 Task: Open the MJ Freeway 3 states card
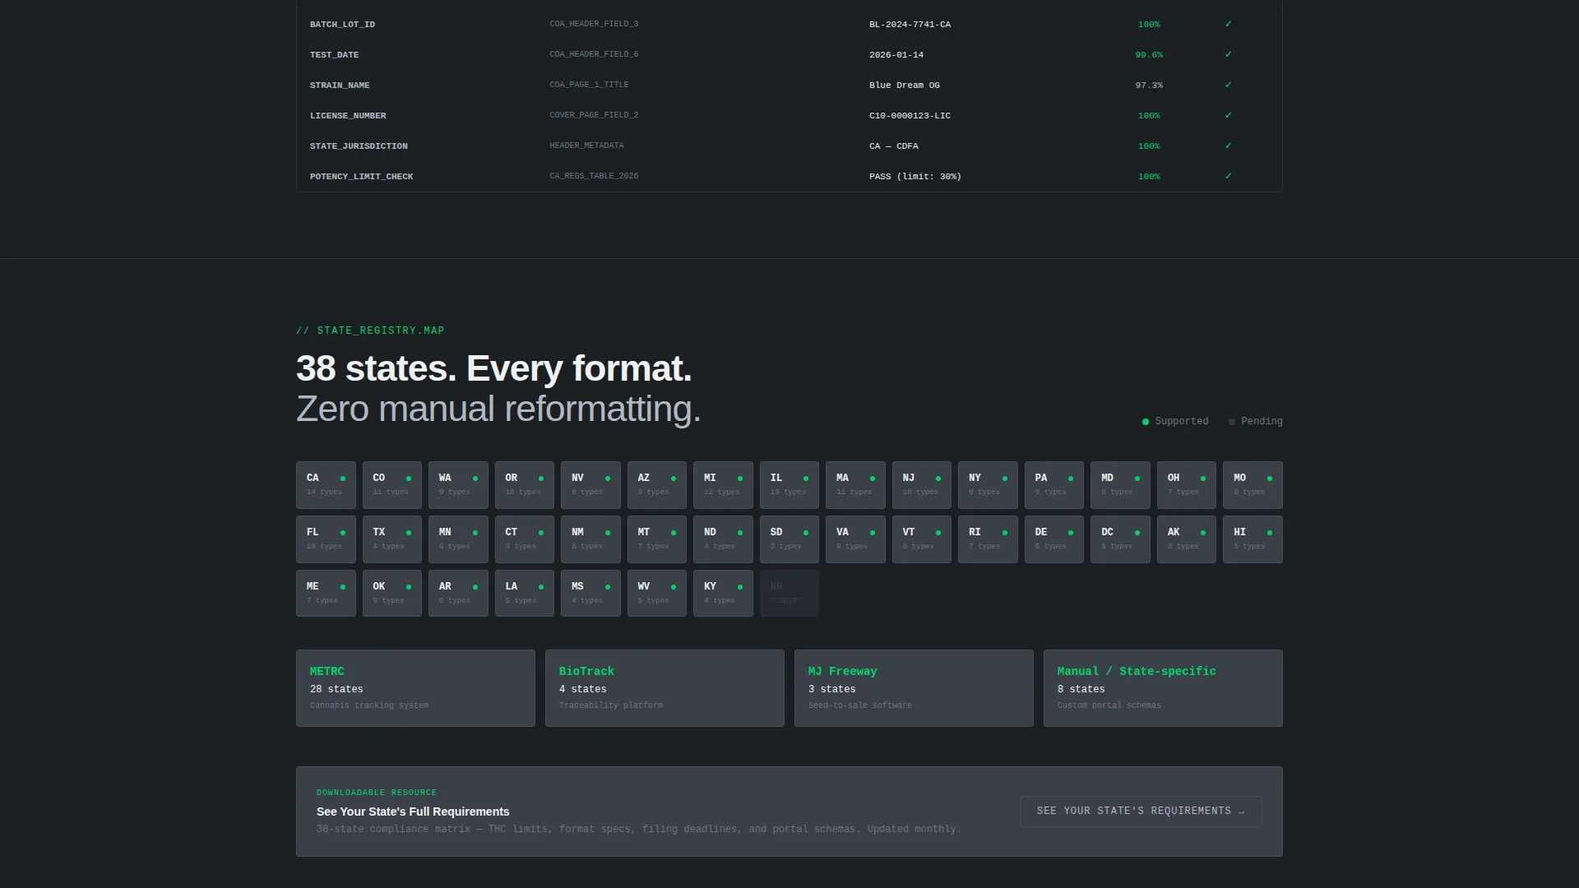(x=914, y=688)
